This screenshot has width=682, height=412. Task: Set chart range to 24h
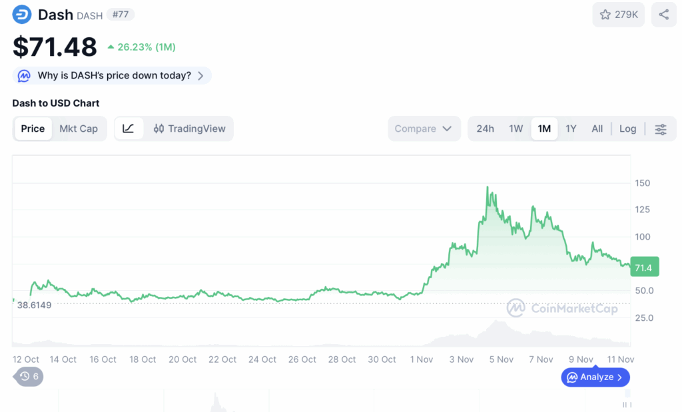485,128
